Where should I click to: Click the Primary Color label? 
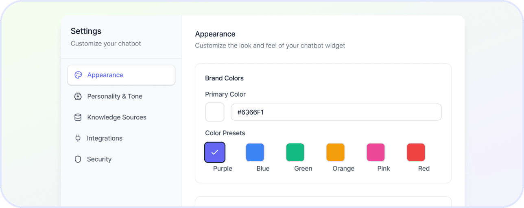225,94
